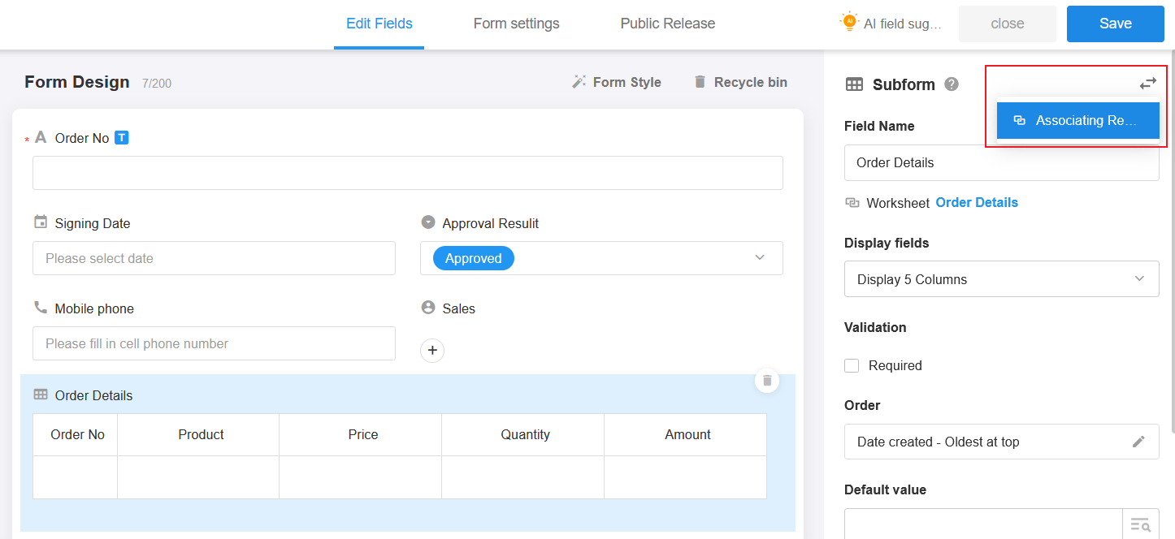1175x539 pixels.
Task: Select the Date created order field
Action: (1002, 442)
